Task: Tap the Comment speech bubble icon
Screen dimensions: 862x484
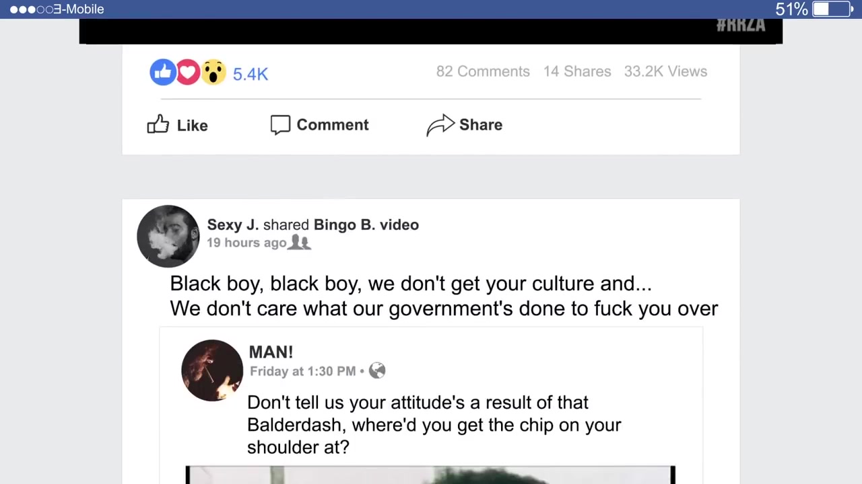Action: click(280, 125)
